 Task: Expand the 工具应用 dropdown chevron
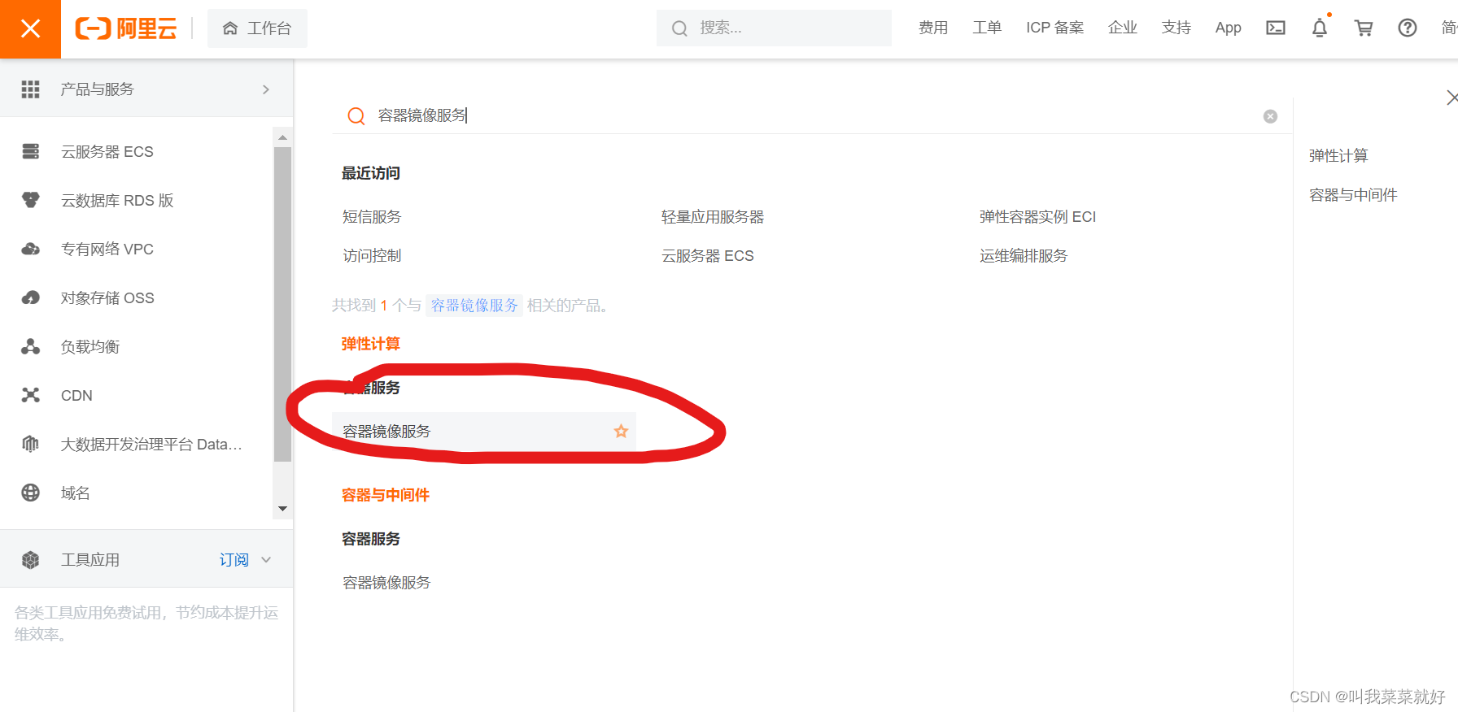[266, 560]
